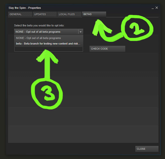Click the green circled number 3
The image size is (165, 159).
tap(47, 94)
